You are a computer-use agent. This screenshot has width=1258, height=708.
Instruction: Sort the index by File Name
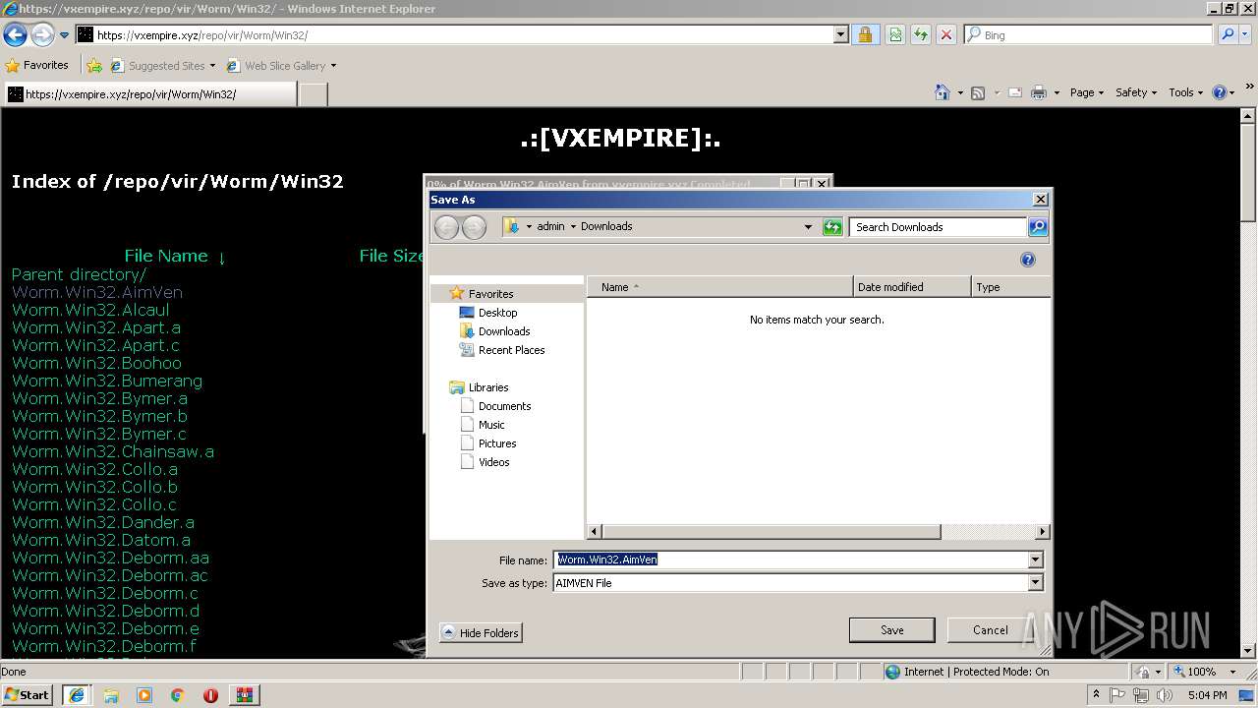(166, 256)
